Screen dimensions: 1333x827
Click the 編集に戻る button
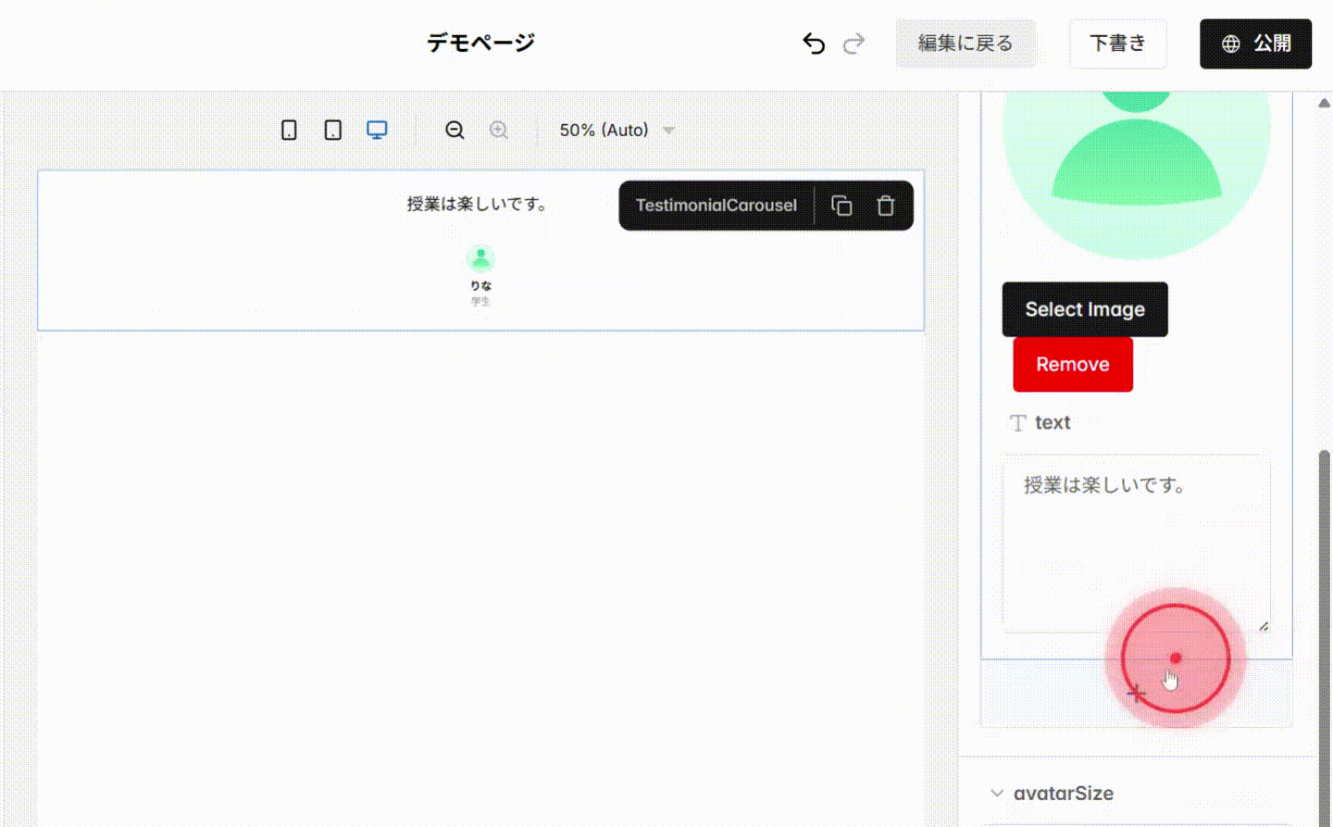(x=965, y=44)
